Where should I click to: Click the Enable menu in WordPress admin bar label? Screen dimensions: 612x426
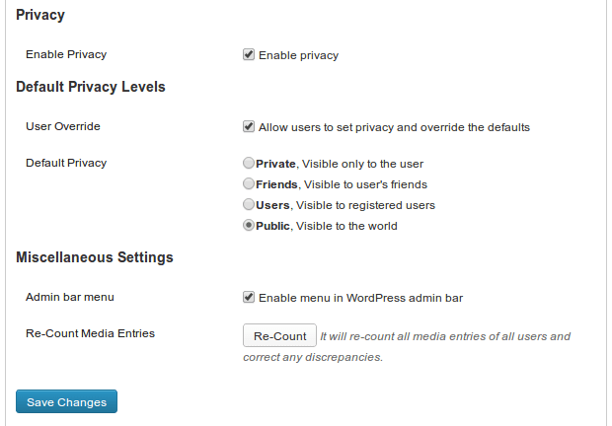[x=360, y=298]
